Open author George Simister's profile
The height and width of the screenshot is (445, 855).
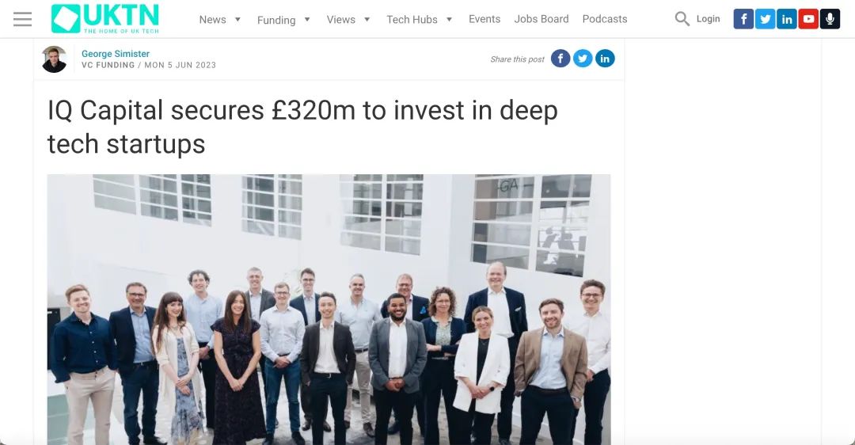(115, 53)
